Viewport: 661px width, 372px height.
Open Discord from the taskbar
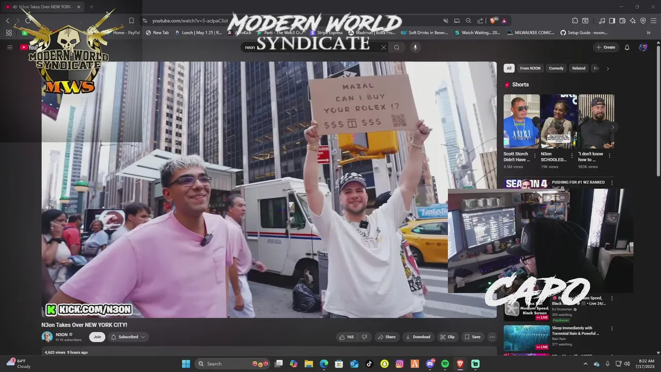pos(430,364)
